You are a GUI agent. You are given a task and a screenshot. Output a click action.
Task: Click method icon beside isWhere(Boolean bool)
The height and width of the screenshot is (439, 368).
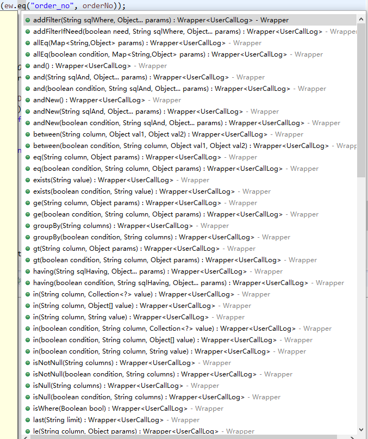click(x=28, y=409)
